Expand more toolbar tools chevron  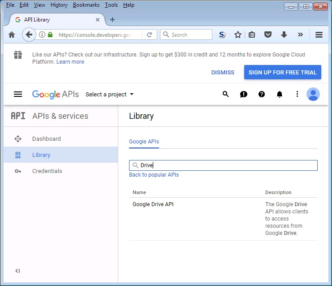point(300,35)
